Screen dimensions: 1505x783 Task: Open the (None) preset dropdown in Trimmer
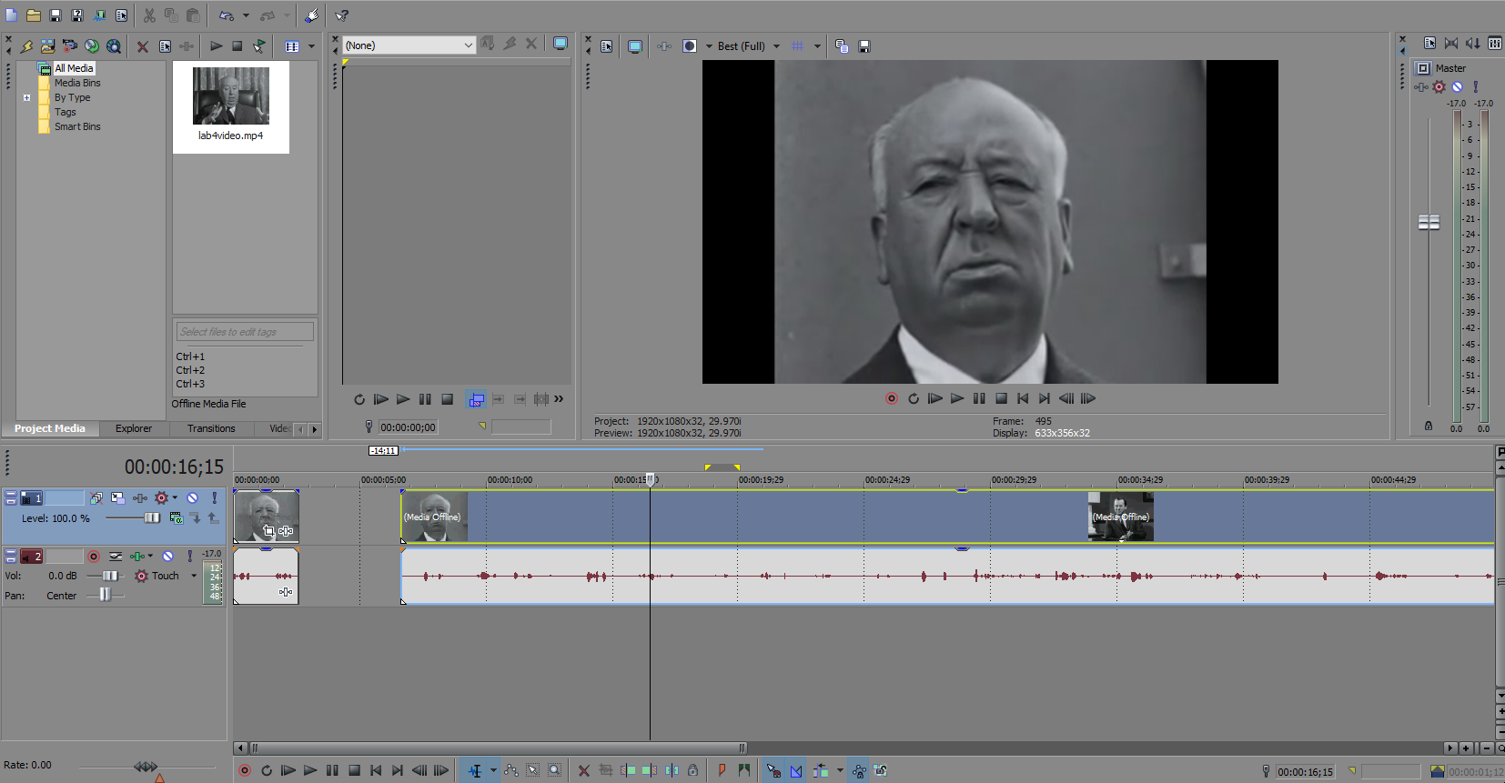pyautogui.click(x=468, y=45)
